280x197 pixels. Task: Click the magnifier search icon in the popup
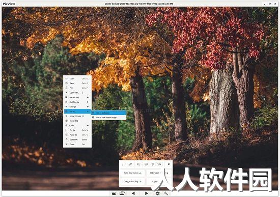pos(138,164)
